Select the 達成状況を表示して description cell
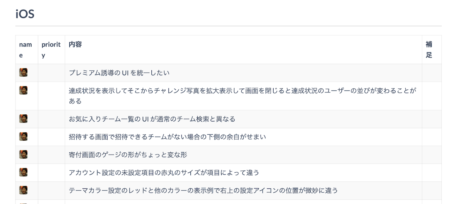This screenshot has width=456, height=204. (242, 96)
